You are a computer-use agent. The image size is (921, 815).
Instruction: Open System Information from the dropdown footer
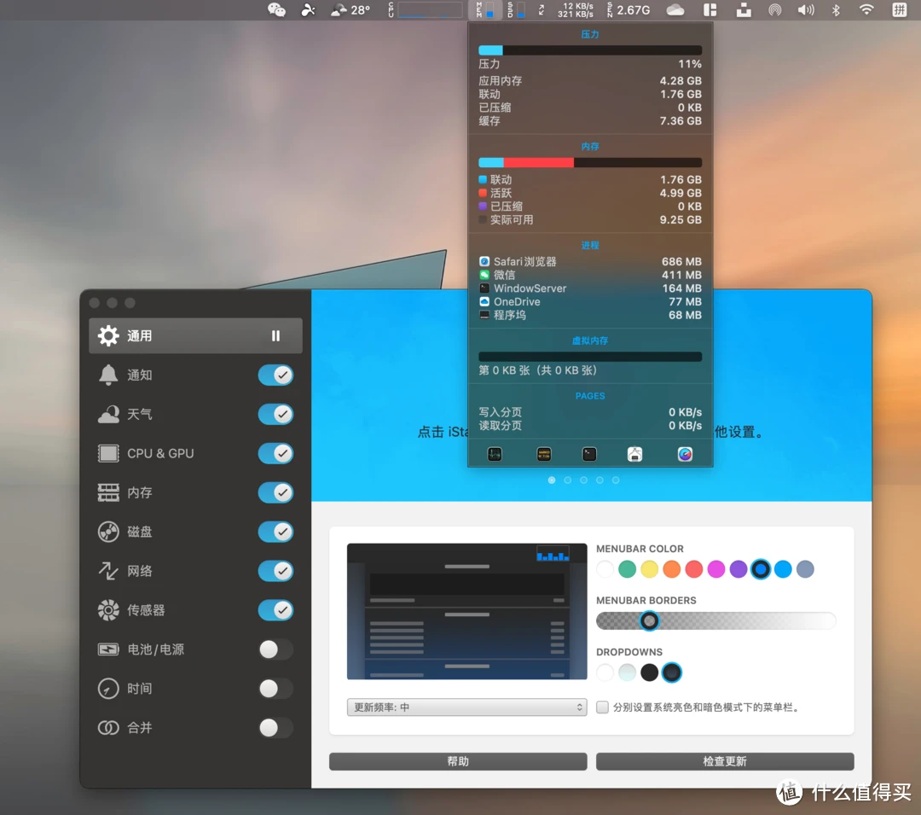coord(634,454)
